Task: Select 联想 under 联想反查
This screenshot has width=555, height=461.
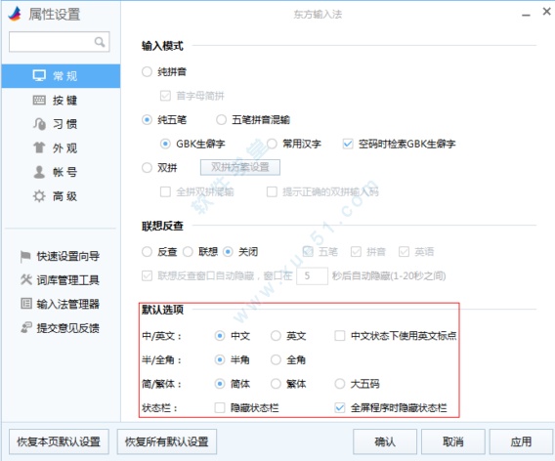Action: pos(188,252)
